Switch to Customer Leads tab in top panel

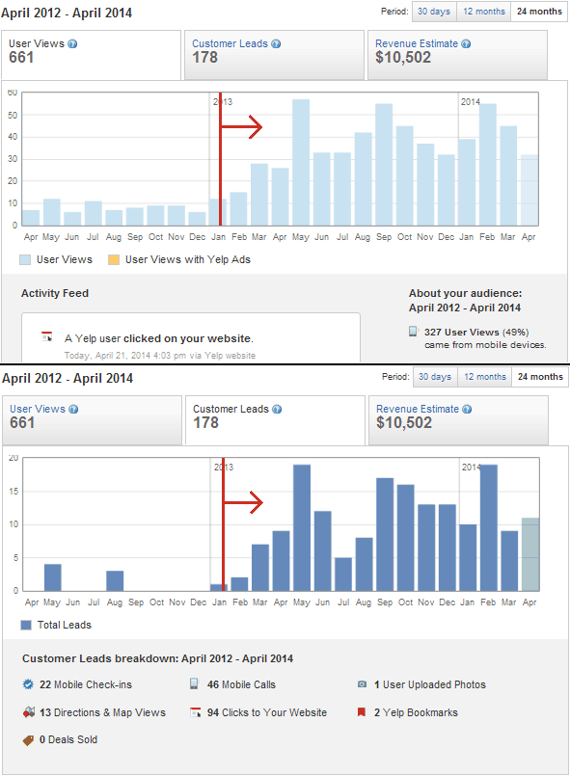274,54
